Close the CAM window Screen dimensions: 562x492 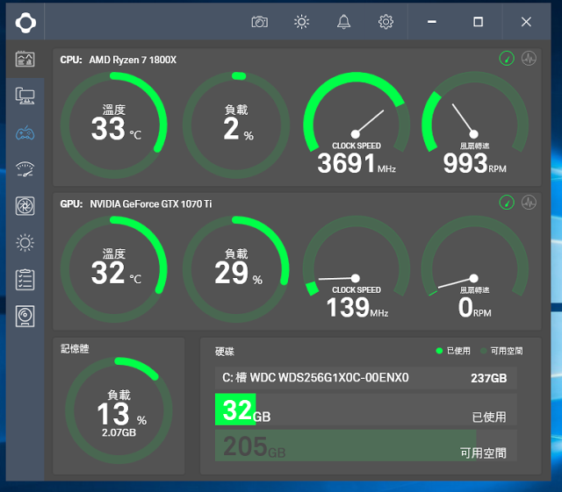click(526, 22)
